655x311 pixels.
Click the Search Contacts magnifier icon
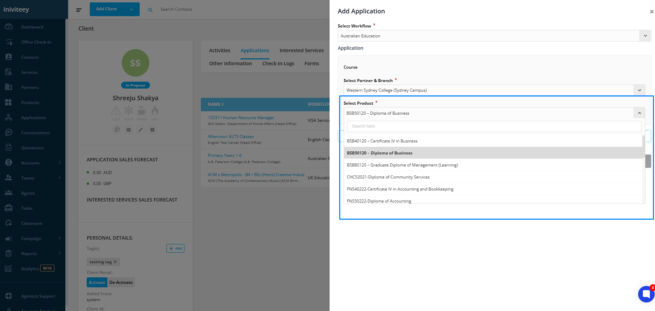click(150, 10)
